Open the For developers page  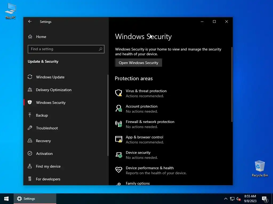pyautogui.click(x=66, y=179)
